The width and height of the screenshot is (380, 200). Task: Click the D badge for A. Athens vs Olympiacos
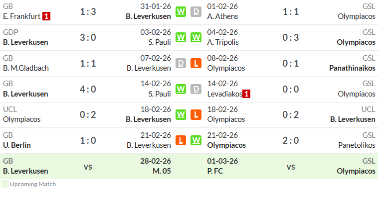[x=196, y=11]
